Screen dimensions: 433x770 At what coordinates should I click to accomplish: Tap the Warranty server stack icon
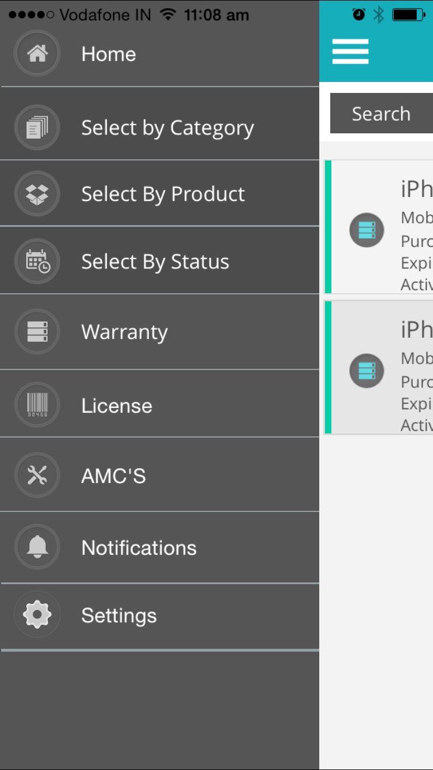click(37, 331)
